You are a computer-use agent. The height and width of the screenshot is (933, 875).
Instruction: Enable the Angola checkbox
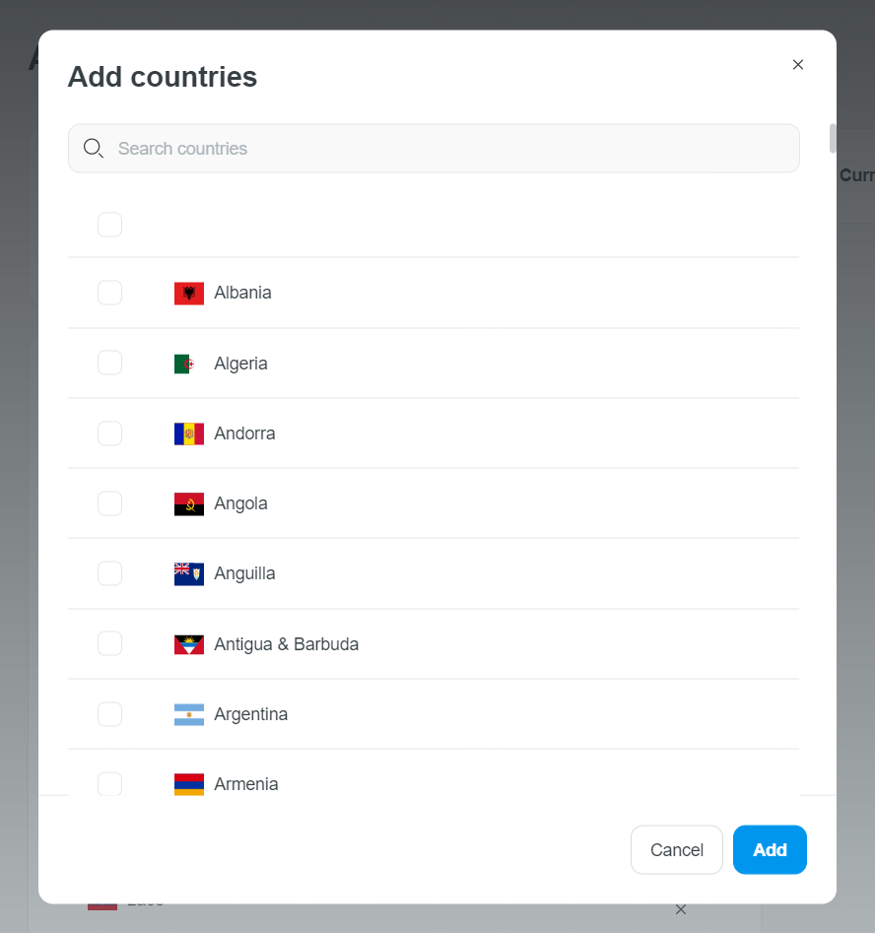tap(110, 503)
